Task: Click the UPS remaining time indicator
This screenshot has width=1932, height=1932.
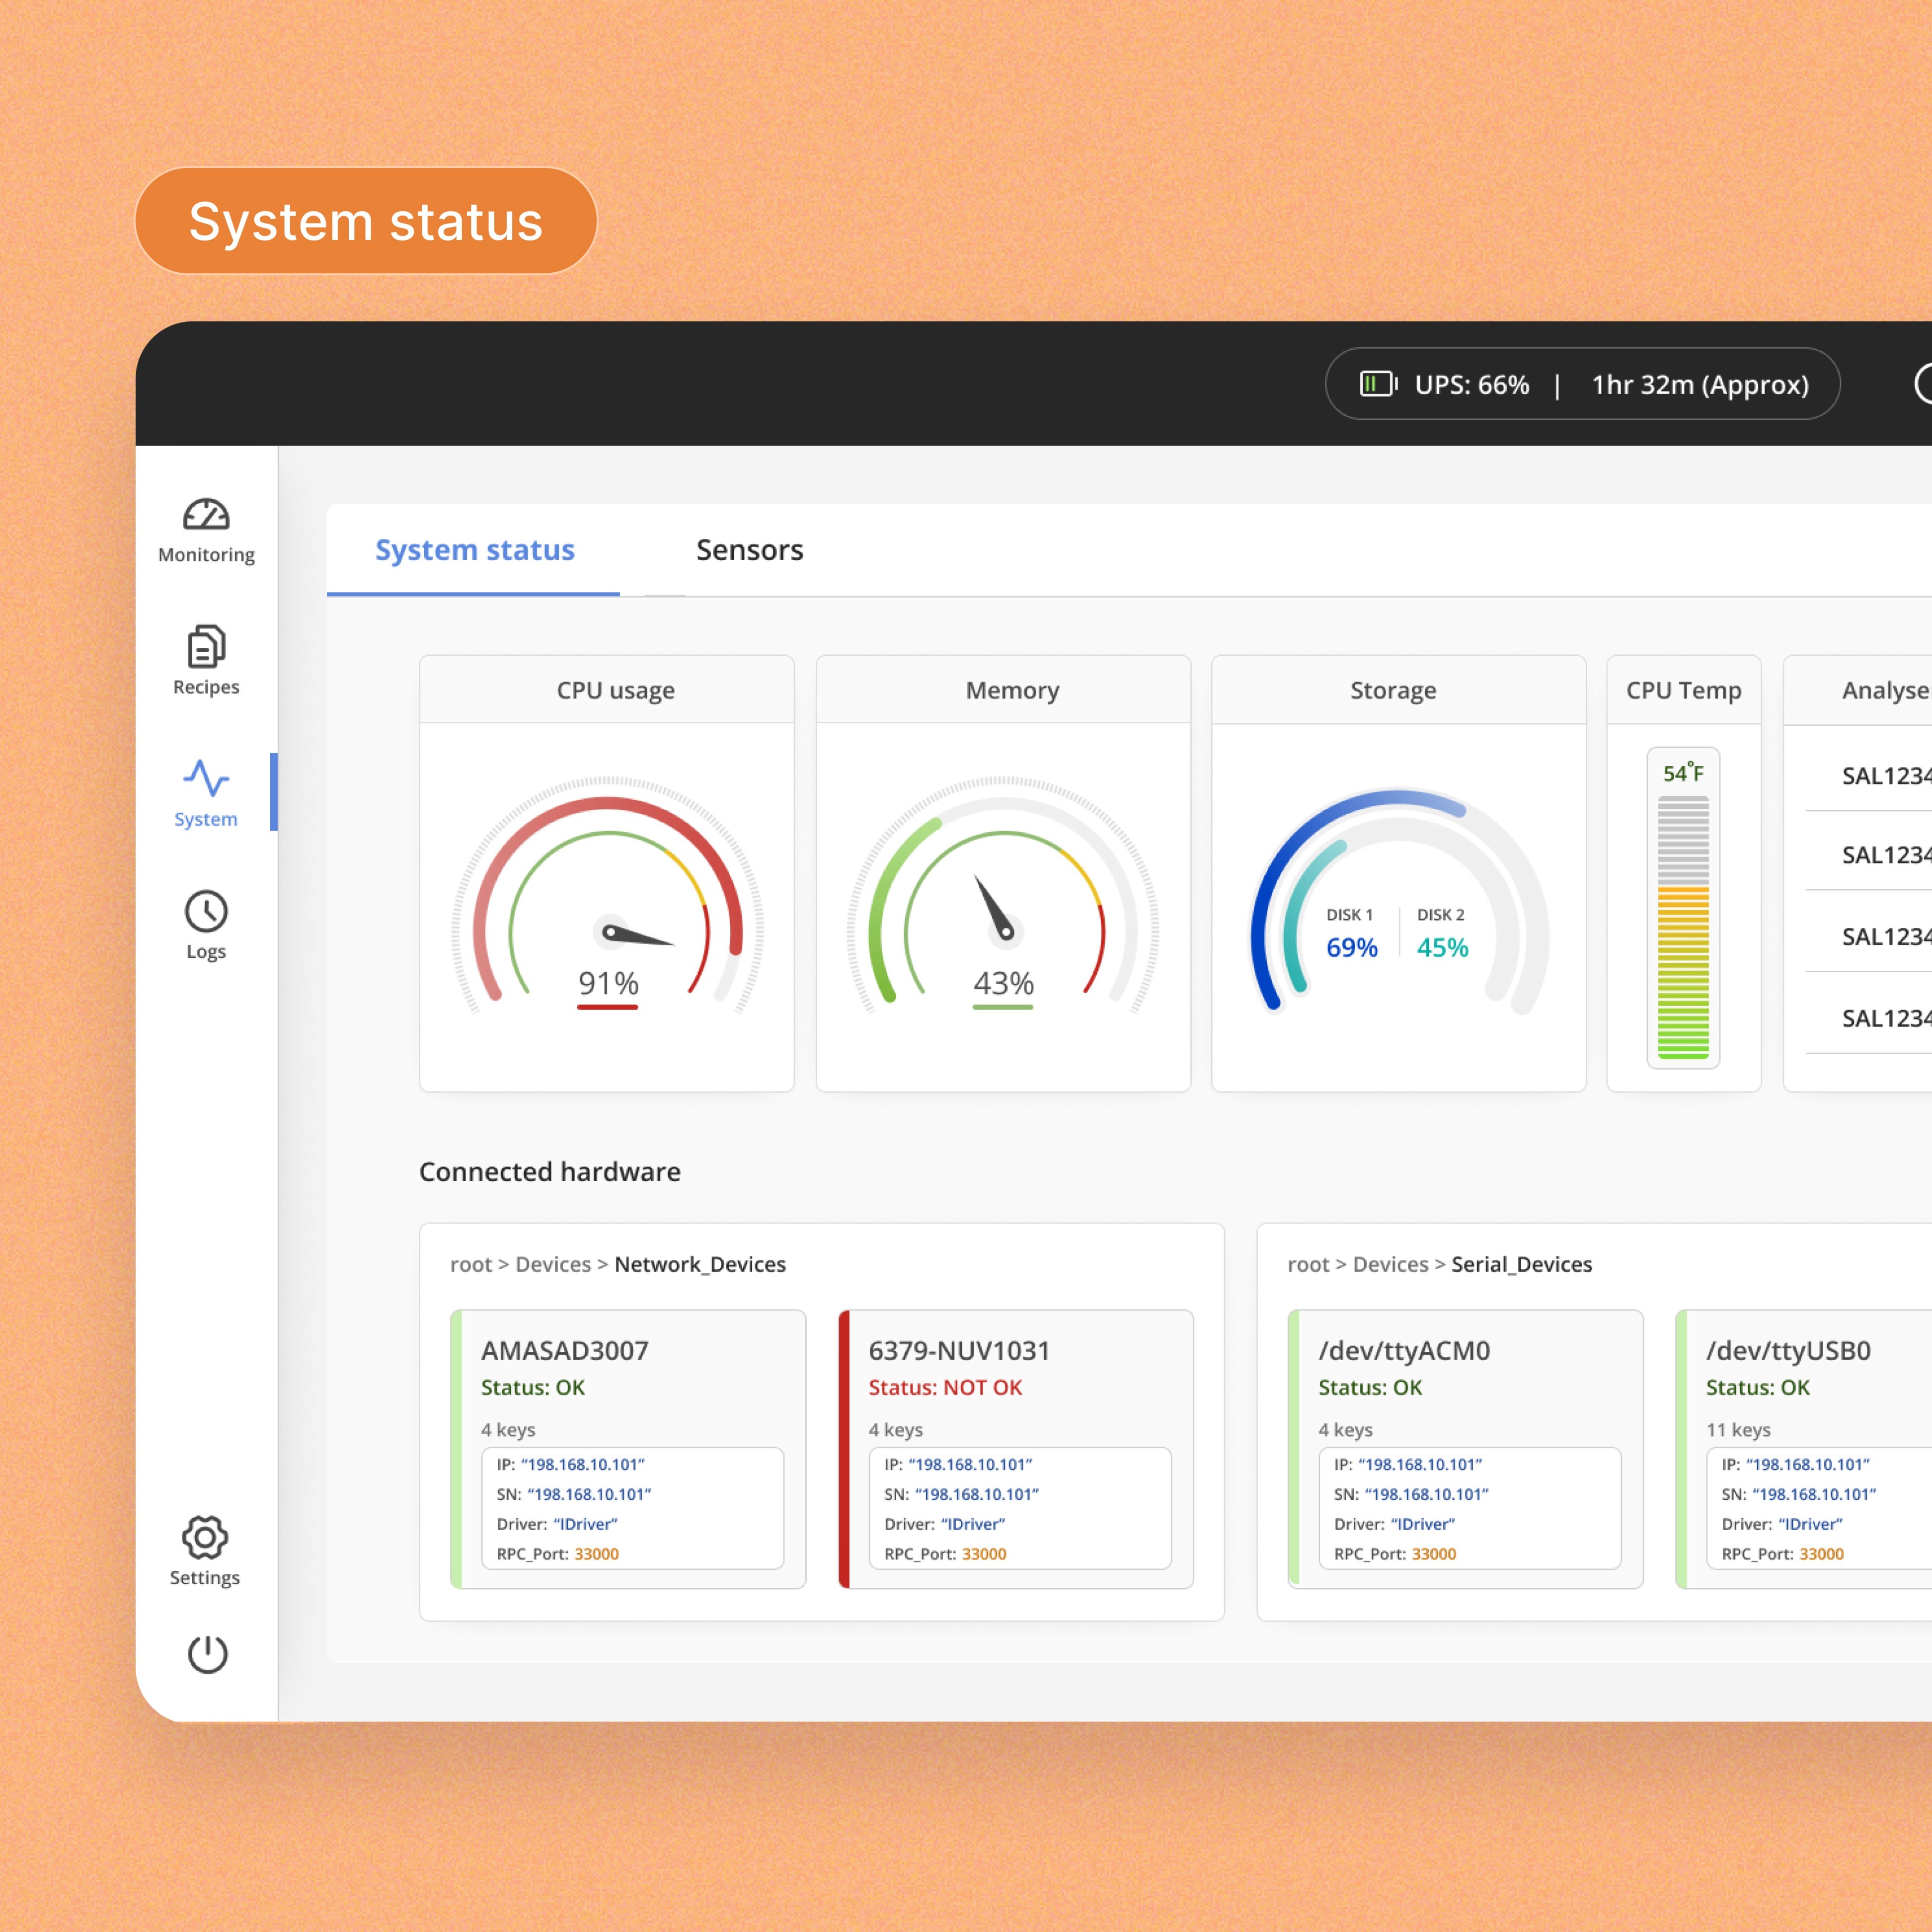Action: (x=1700, y=385)
